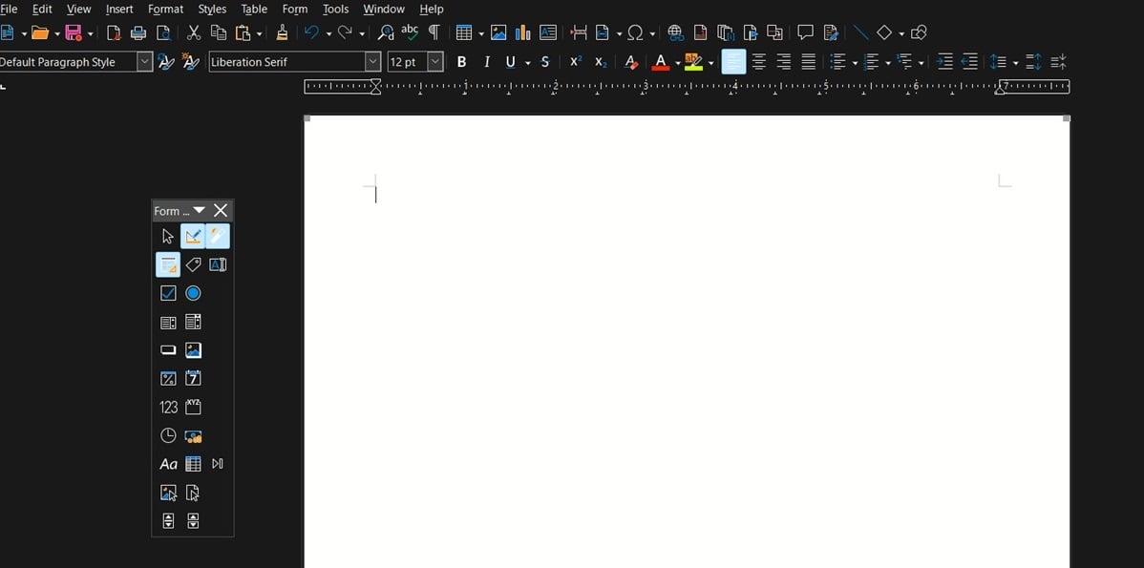This screenshot has height=568, width=1144.
Task: Open the Basic Shapes dropdown arrow
Action: click(x=901, y=33)
